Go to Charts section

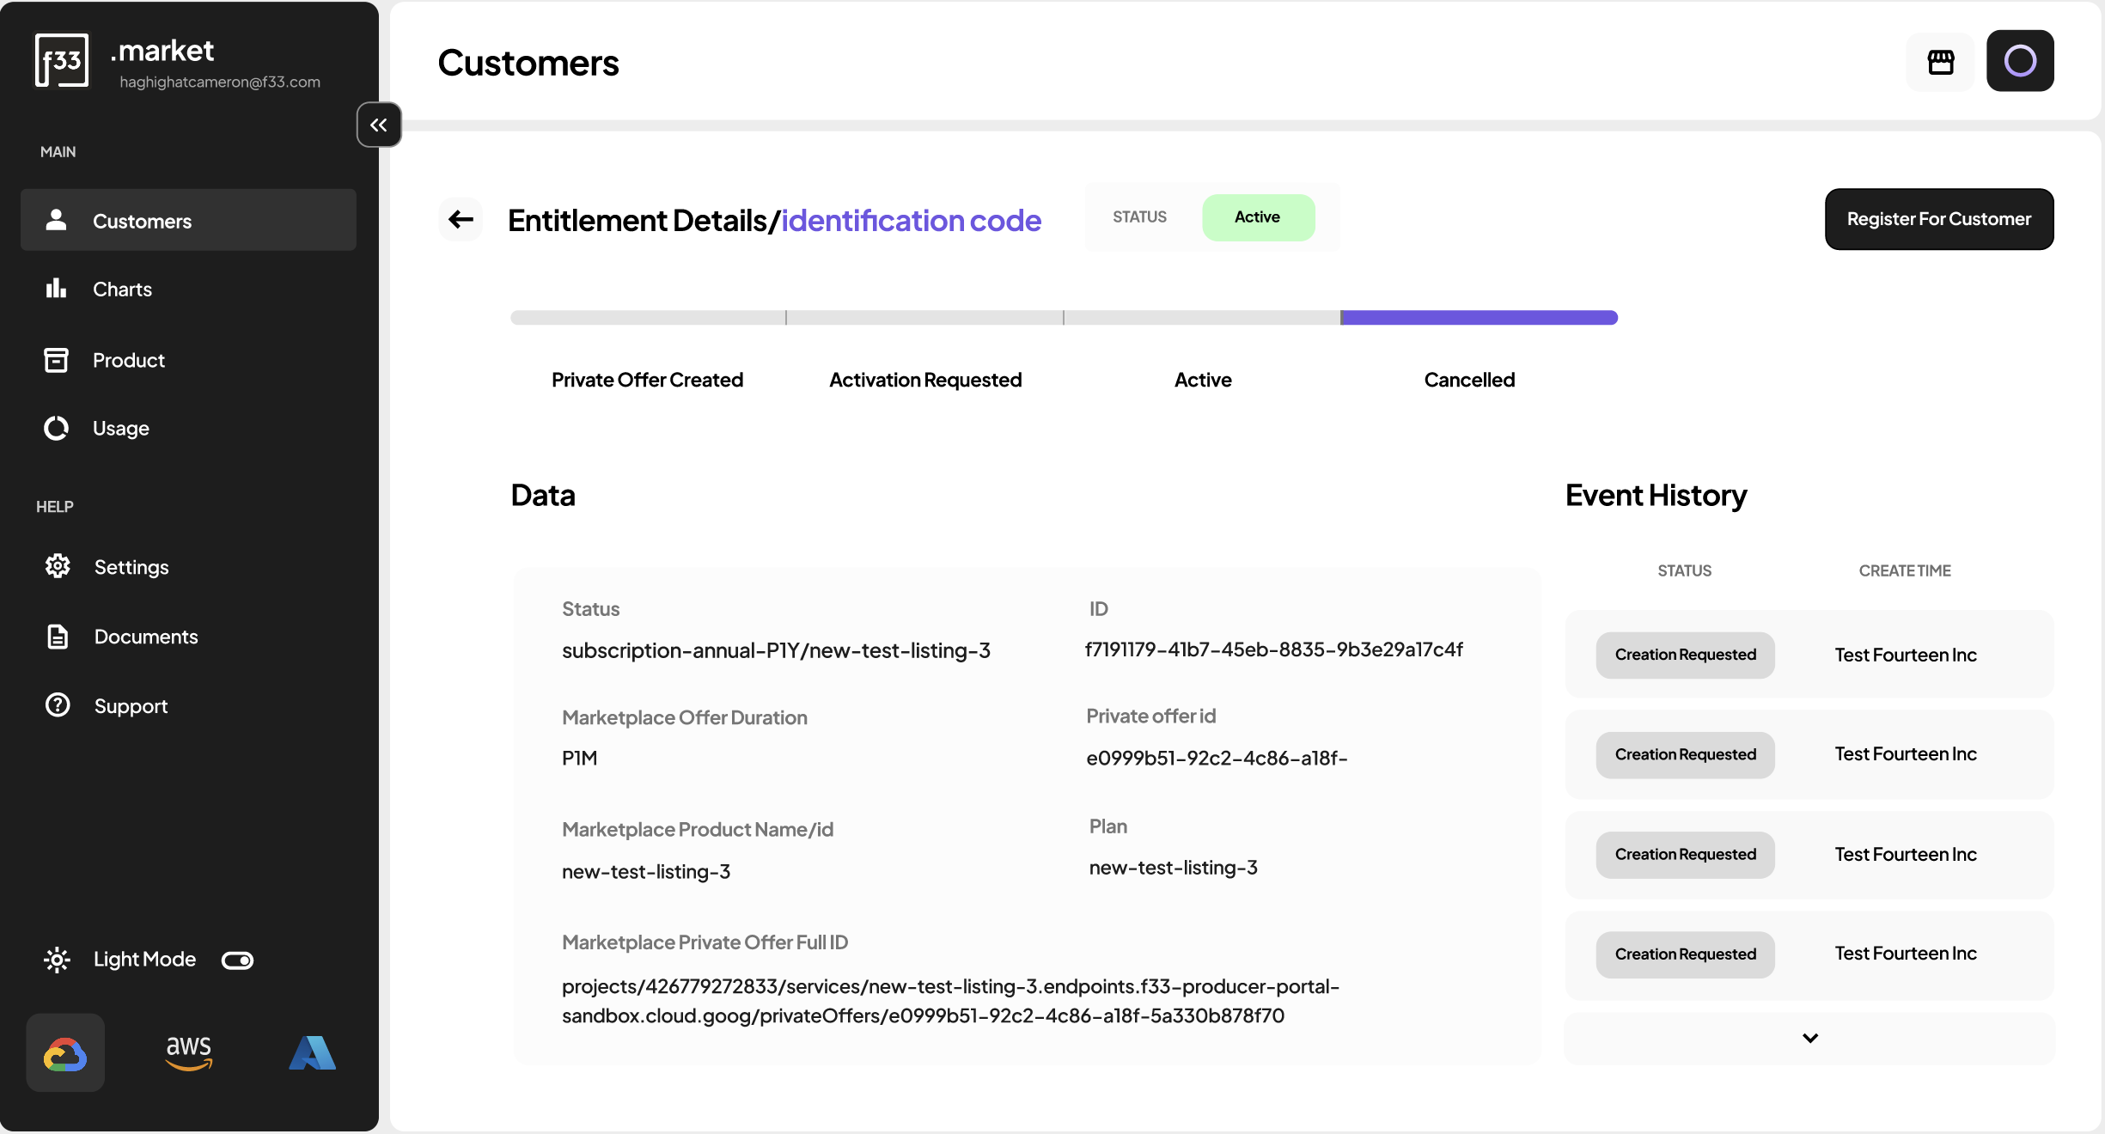point(122,290)
